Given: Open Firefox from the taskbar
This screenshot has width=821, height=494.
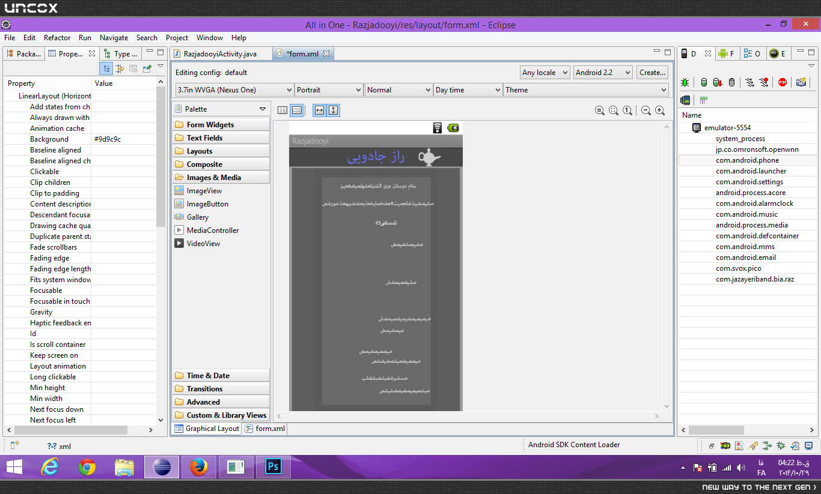Looking at the screenshot, I should click(199, 466).
